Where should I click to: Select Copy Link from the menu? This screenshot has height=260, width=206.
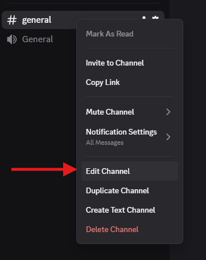pos(102,83)
